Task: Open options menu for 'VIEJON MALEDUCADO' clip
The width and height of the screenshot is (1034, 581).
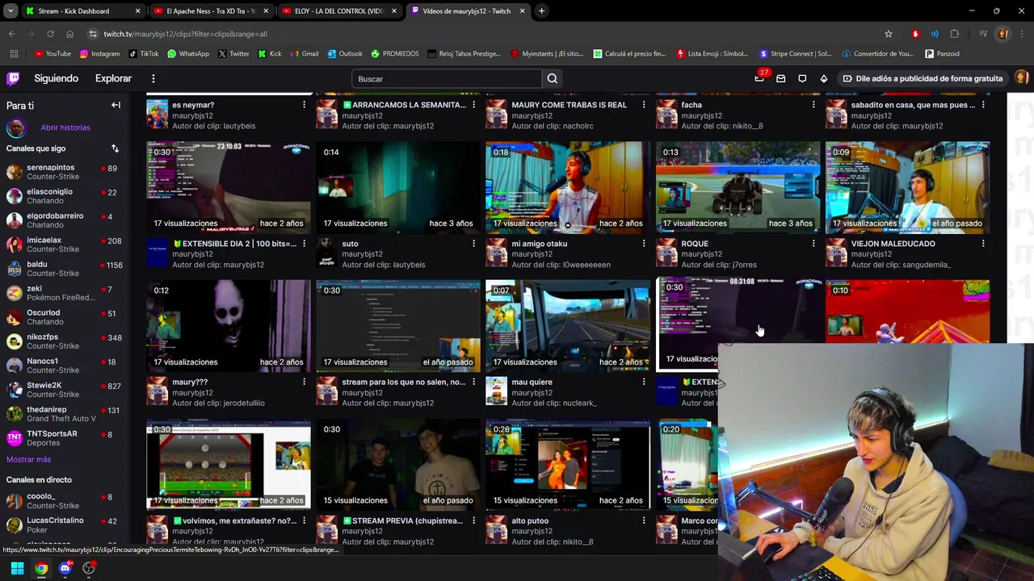Action: click(x=982, y=243)
